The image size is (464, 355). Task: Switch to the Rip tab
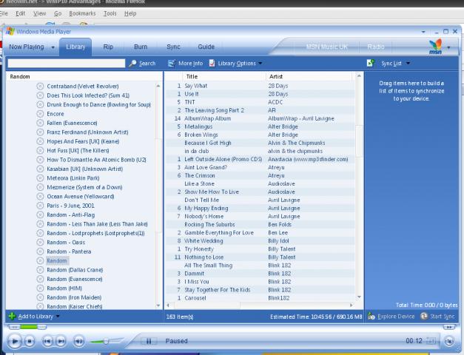(108, 47)
